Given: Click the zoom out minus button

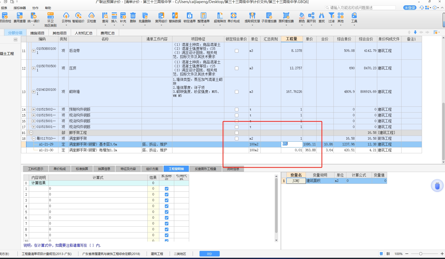Looking at the screenshot, I should click(x=407, y=254).
